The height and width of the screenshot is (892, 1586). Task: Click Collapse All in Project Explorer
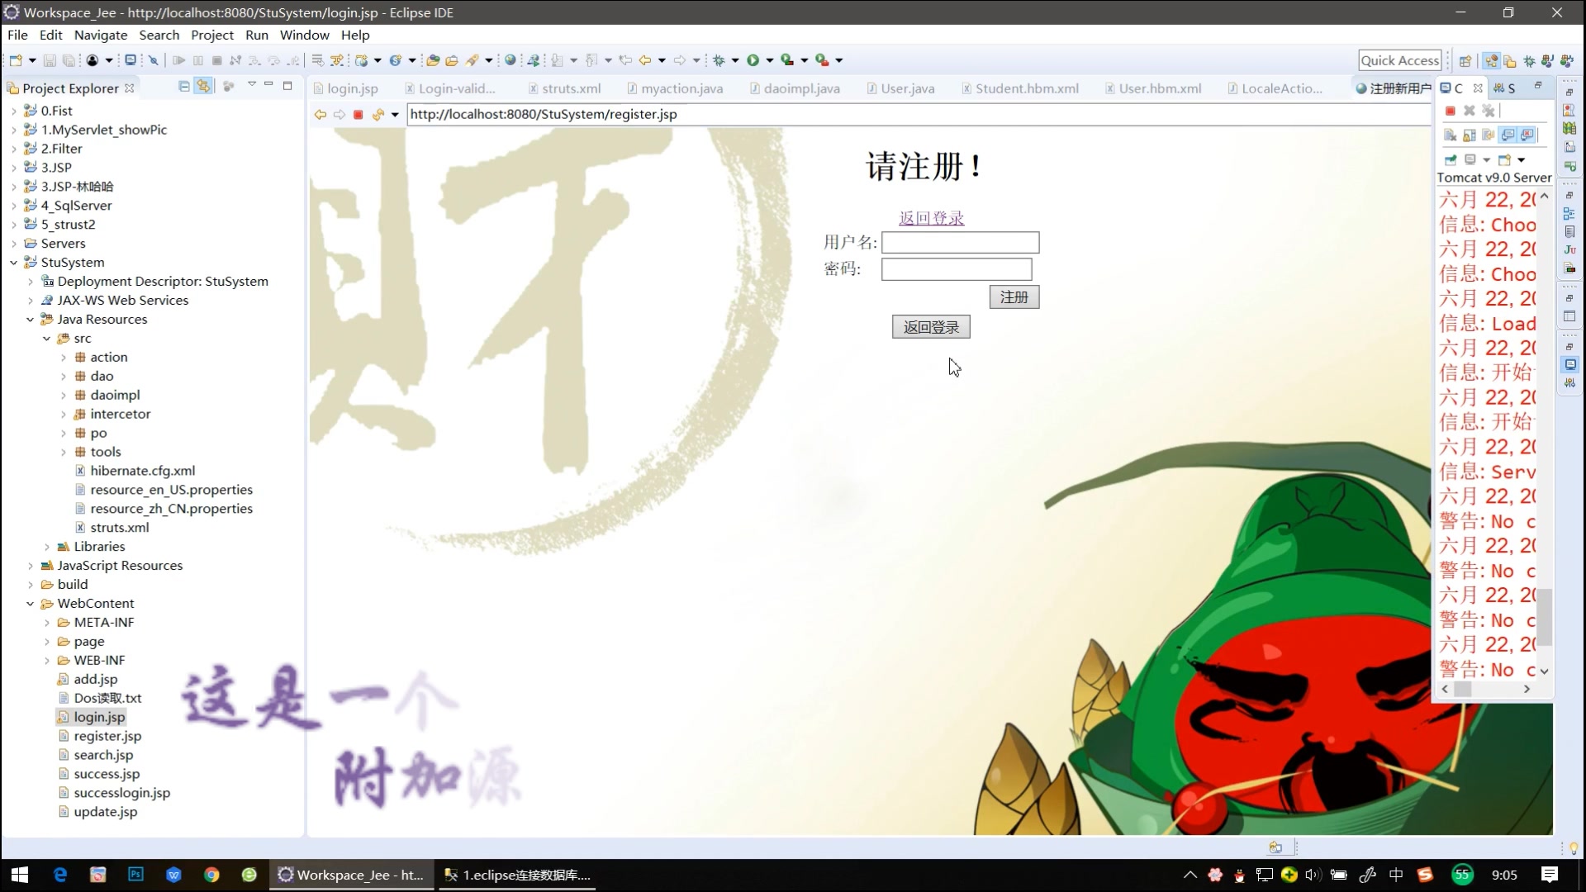(184, 86)
